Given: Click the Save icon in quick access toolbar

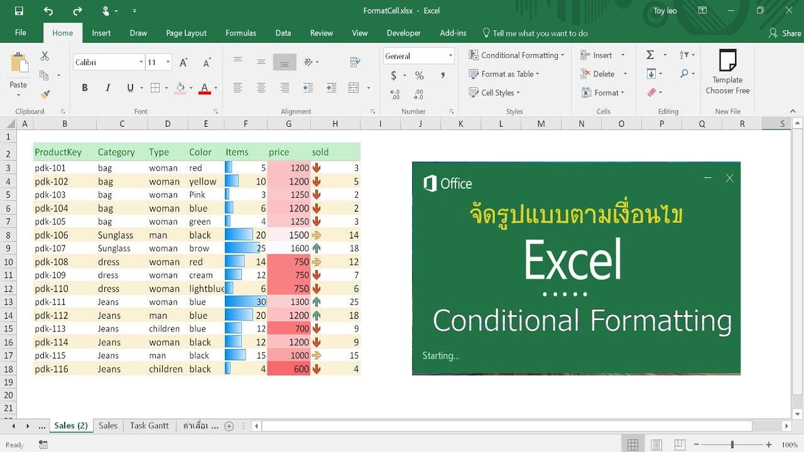Looking at the screenshot, I should pos(19,11).
